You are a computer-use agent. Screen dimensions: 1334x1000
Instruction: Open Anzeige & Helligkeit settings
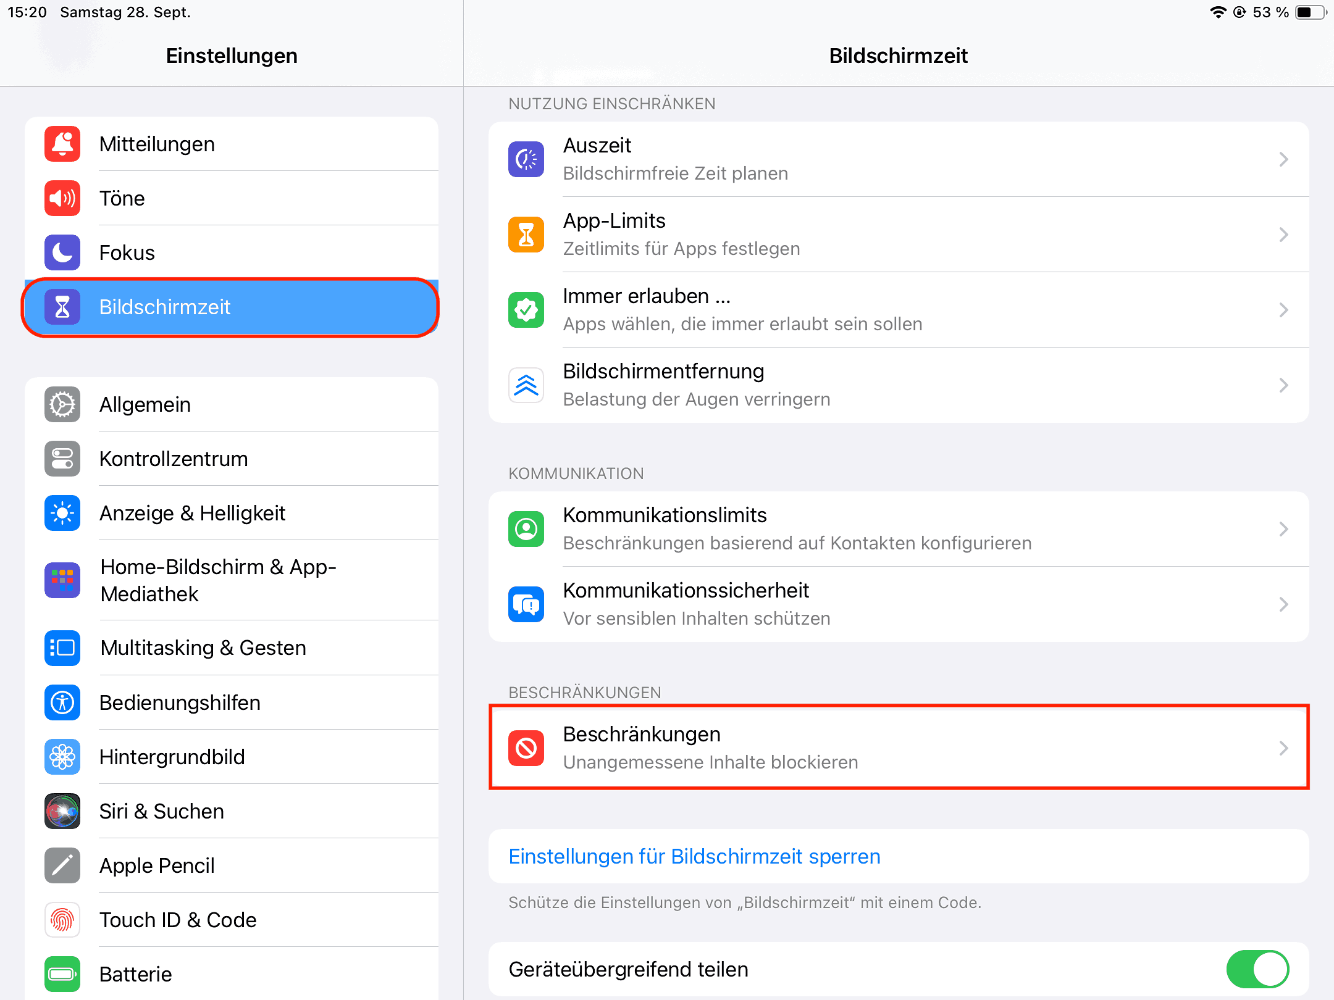pos(232,513)
